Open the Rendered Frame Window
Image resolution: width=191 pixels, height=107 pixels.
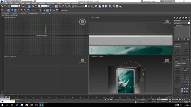[x=117, y=6]
